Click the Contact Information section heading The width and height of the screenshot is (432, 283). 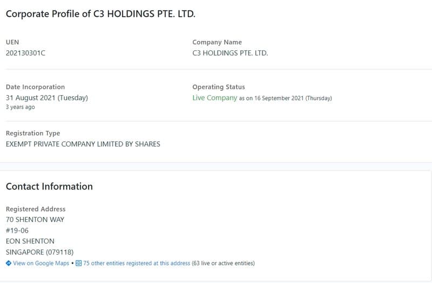[49, 186]
